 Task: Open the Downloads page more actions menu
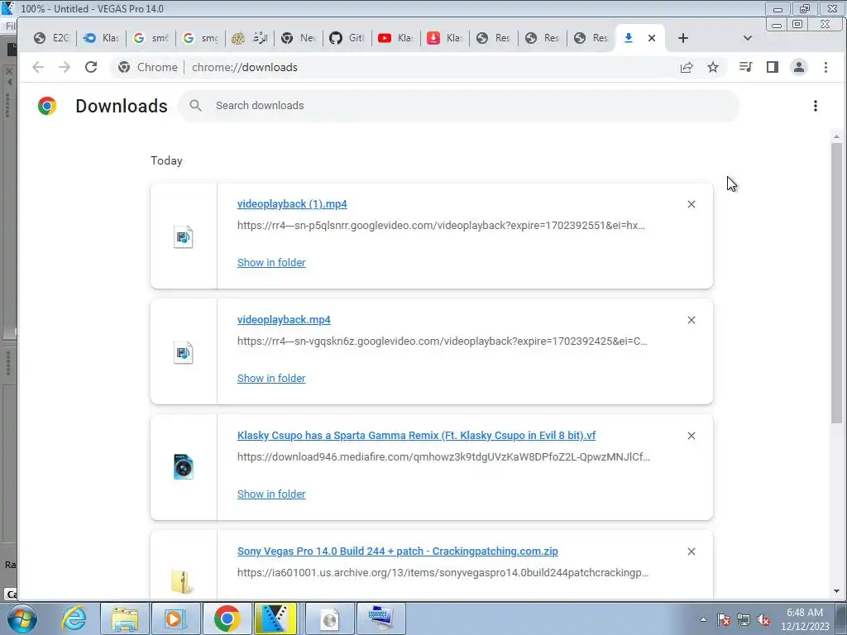(x=815, y=106)
